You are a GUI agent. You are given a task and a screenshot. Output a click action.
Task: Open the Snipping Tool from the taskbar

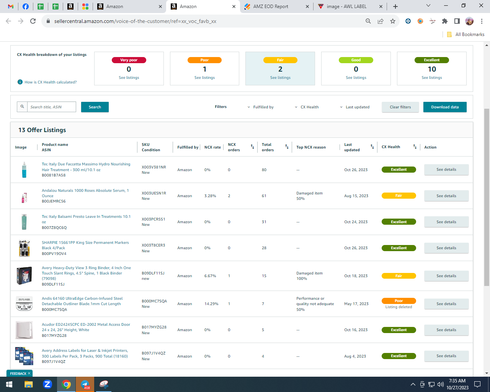(x=104, y=384)
